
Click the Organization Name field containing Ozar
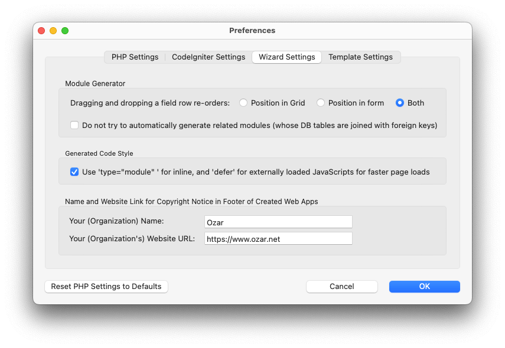278,222
